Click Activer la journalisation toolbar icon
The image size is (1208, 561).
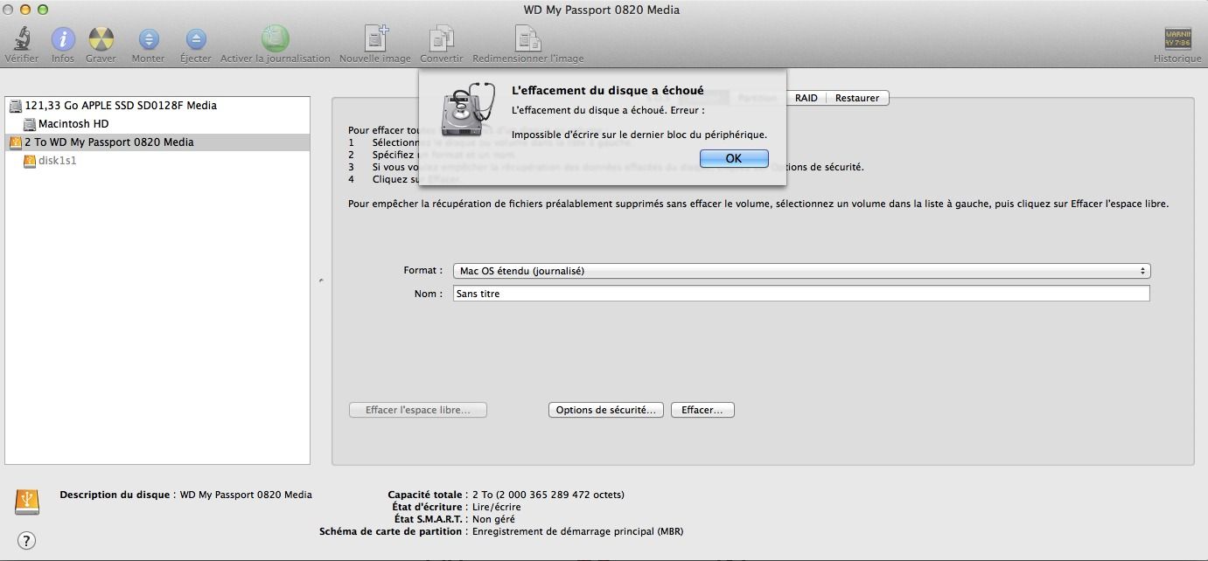point(276,38)
